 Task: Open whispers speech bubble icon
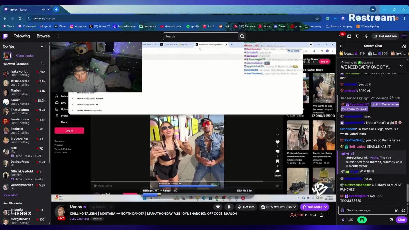[x=358, y=36]
